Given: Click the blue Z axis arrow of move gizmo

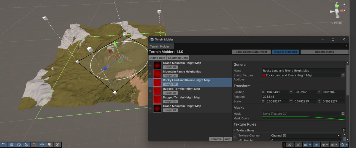Looking at the screenshot, I should [x=104, y=69].
